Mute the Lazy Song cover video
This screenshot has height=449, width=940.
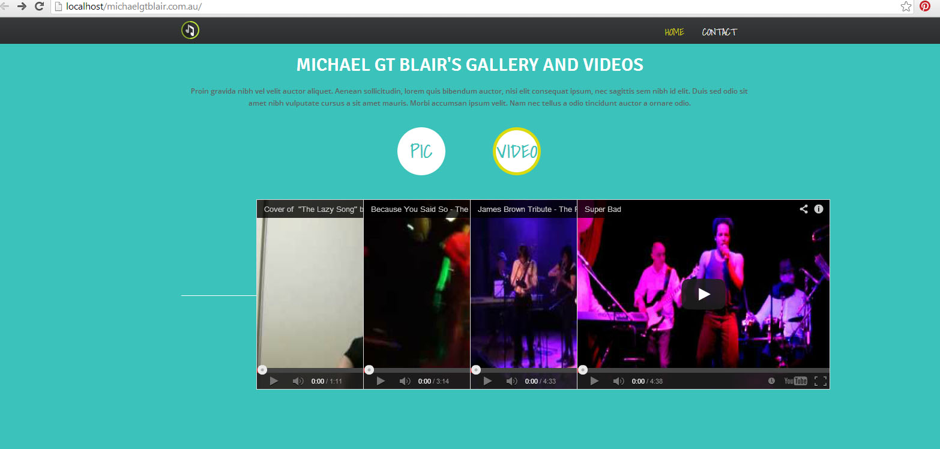298,381
